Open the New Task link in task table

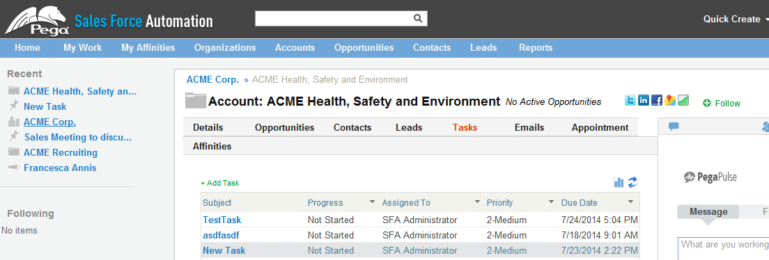coord(224,250)
